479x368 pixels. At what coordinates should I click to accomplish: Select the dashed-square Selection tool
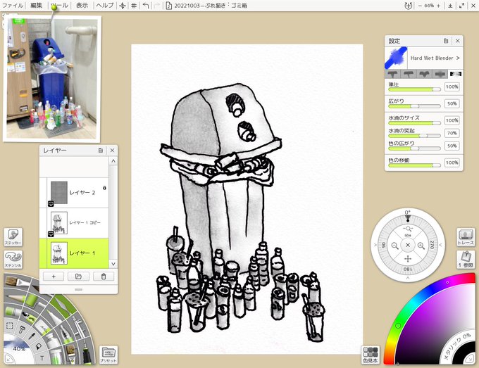[9, 326]
